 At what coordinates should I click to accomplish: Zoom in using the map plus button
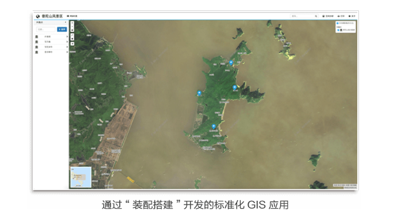coord(72,23)
